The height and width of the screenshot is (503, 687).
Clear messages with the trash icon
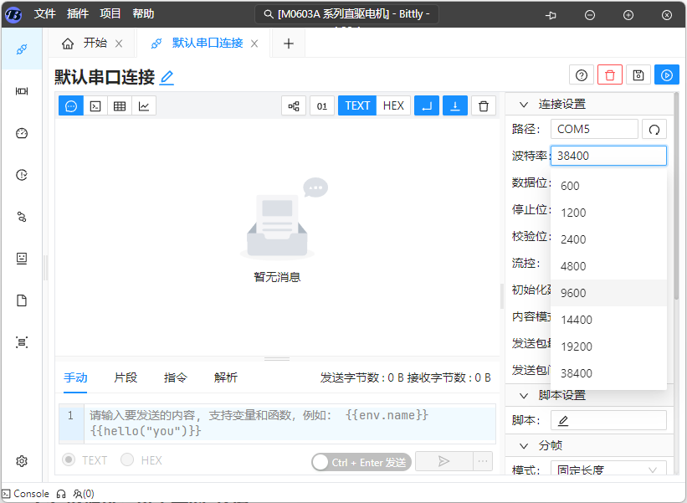[x=483, y=105]
